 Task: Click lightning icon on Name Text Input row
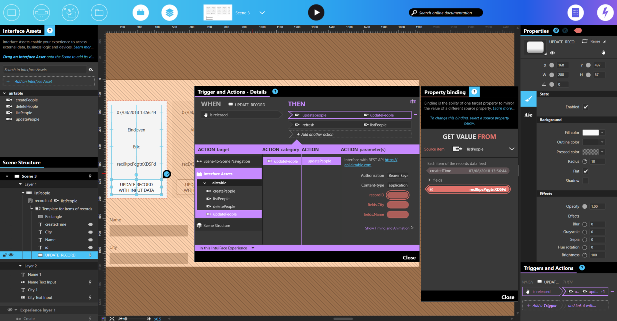[x=90, y=282]
